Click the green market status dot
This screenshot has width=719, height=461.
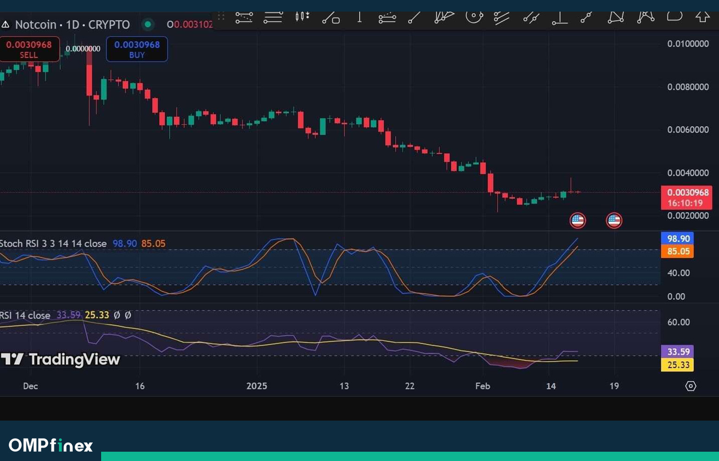point(148,24)
